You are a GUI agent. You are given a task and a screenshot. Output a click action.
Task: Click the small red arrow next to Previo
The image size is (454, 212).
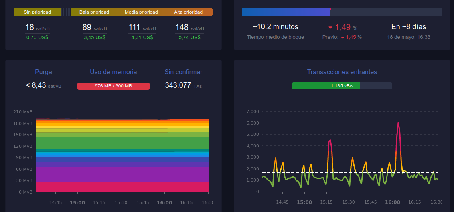[343, 38]
